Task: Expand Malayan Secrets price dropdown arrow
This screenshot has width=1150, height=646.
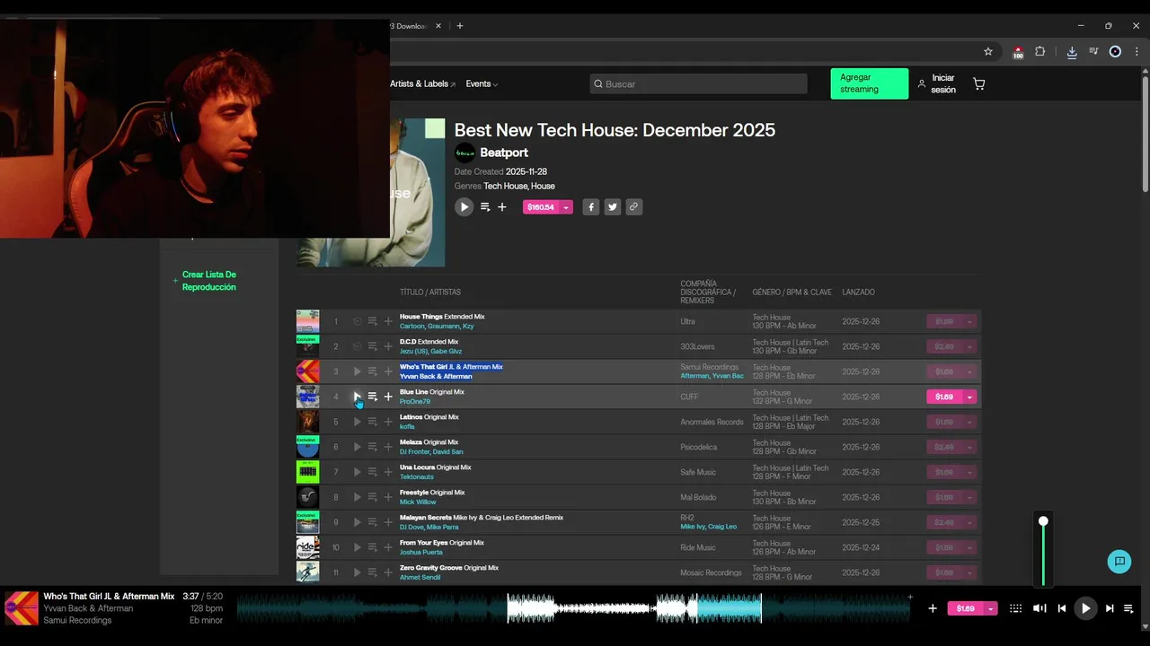Action: [x=969, y=522]
